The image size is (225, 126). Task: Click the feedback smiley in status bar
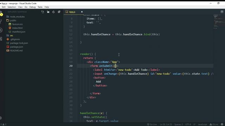pyautogui.click(x=222, y=125)
